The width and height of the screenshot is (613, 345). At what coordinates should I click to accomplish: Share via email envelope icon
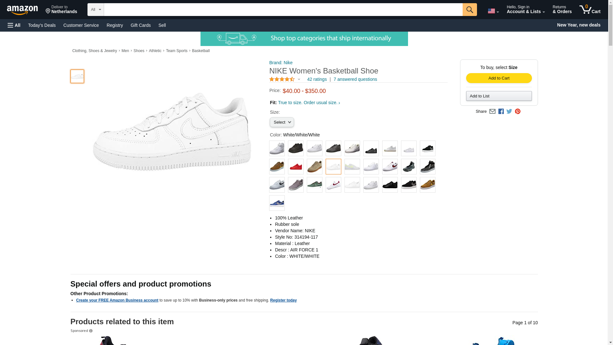coord(492,111)
